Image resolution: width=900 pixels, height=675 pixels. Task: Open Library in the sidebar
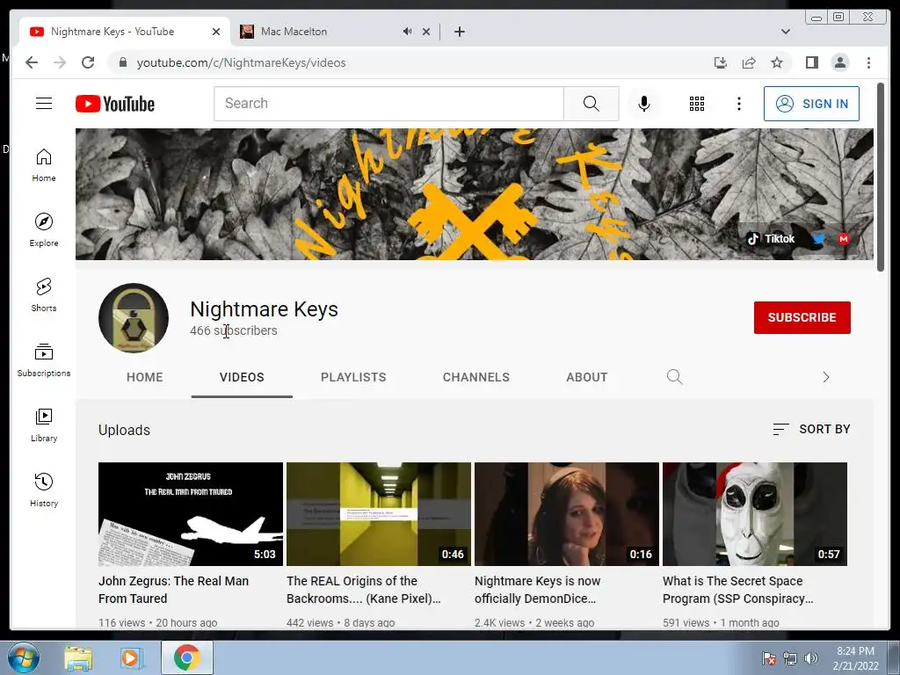(x=44, y=425)
